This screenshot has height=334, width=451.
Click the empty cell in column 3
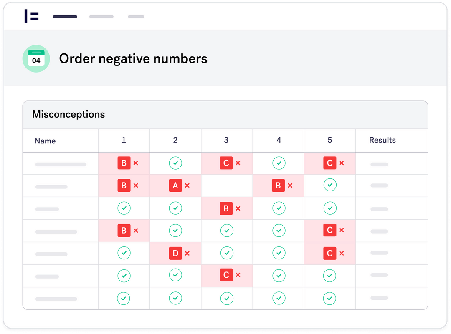(x=227, y=186)
